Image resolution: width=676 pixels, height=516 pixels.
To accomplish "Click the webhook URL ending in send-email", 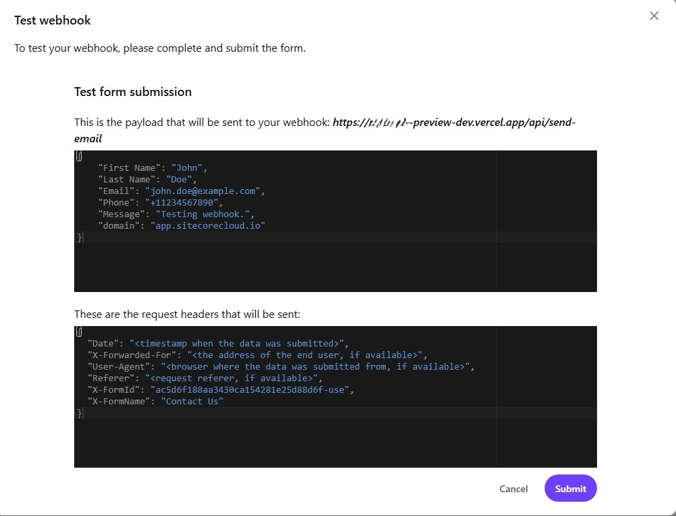I will (x=325, y=130).
